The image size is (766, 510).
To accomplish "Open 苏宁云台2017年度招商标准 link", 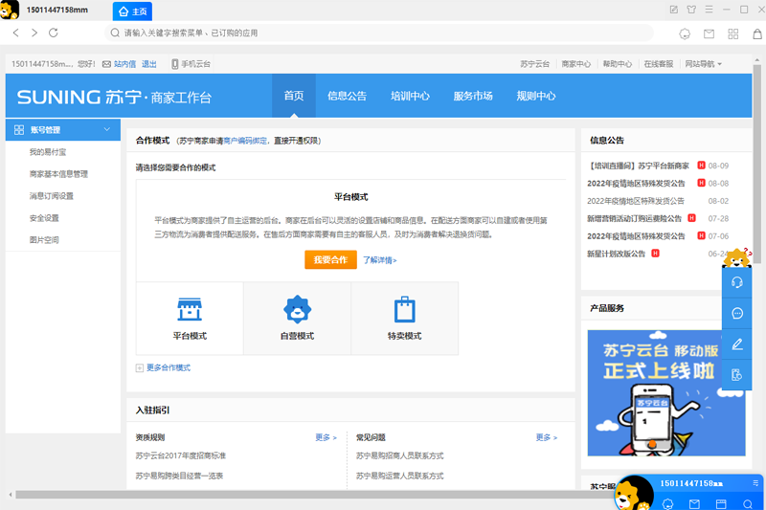I will (x=181, y=455).
